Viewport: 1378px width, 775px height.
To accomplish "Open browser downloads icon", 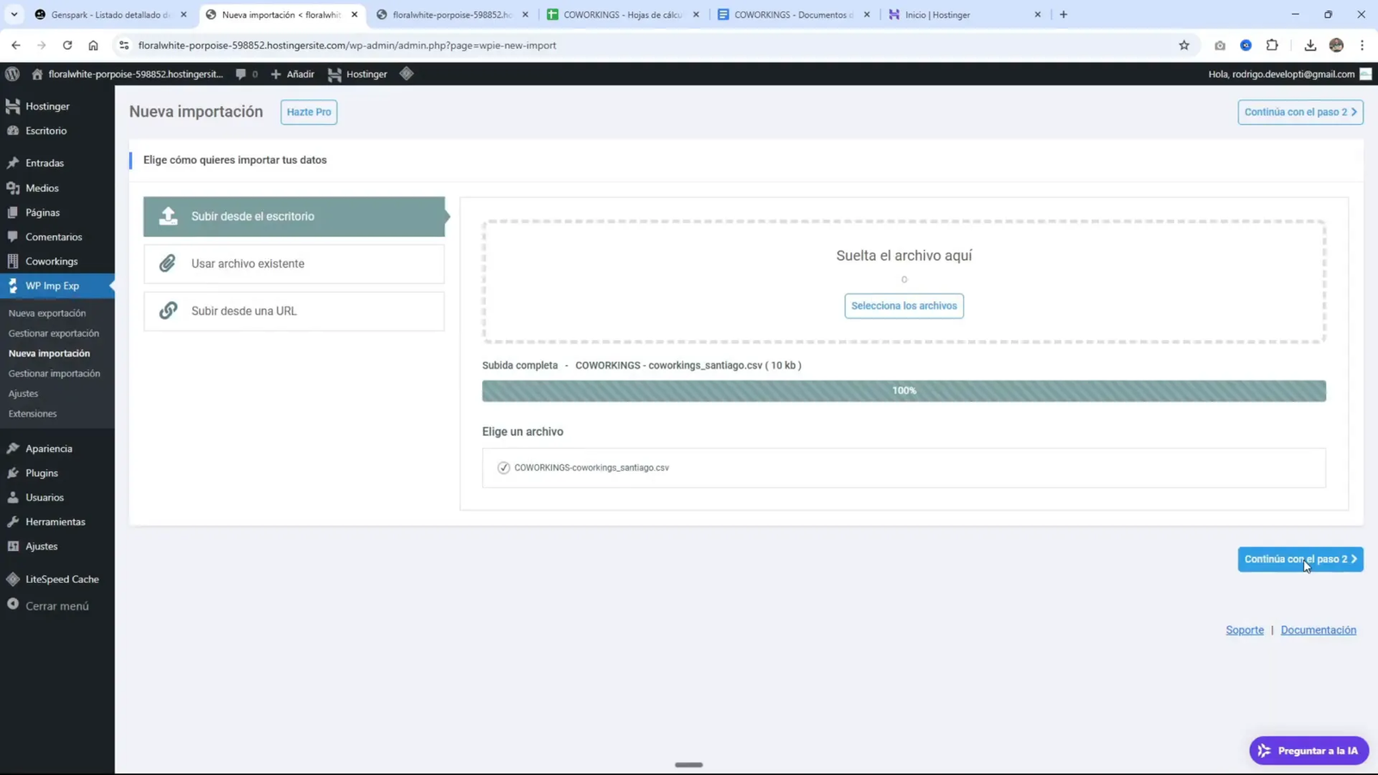I will click(1310, 46).
